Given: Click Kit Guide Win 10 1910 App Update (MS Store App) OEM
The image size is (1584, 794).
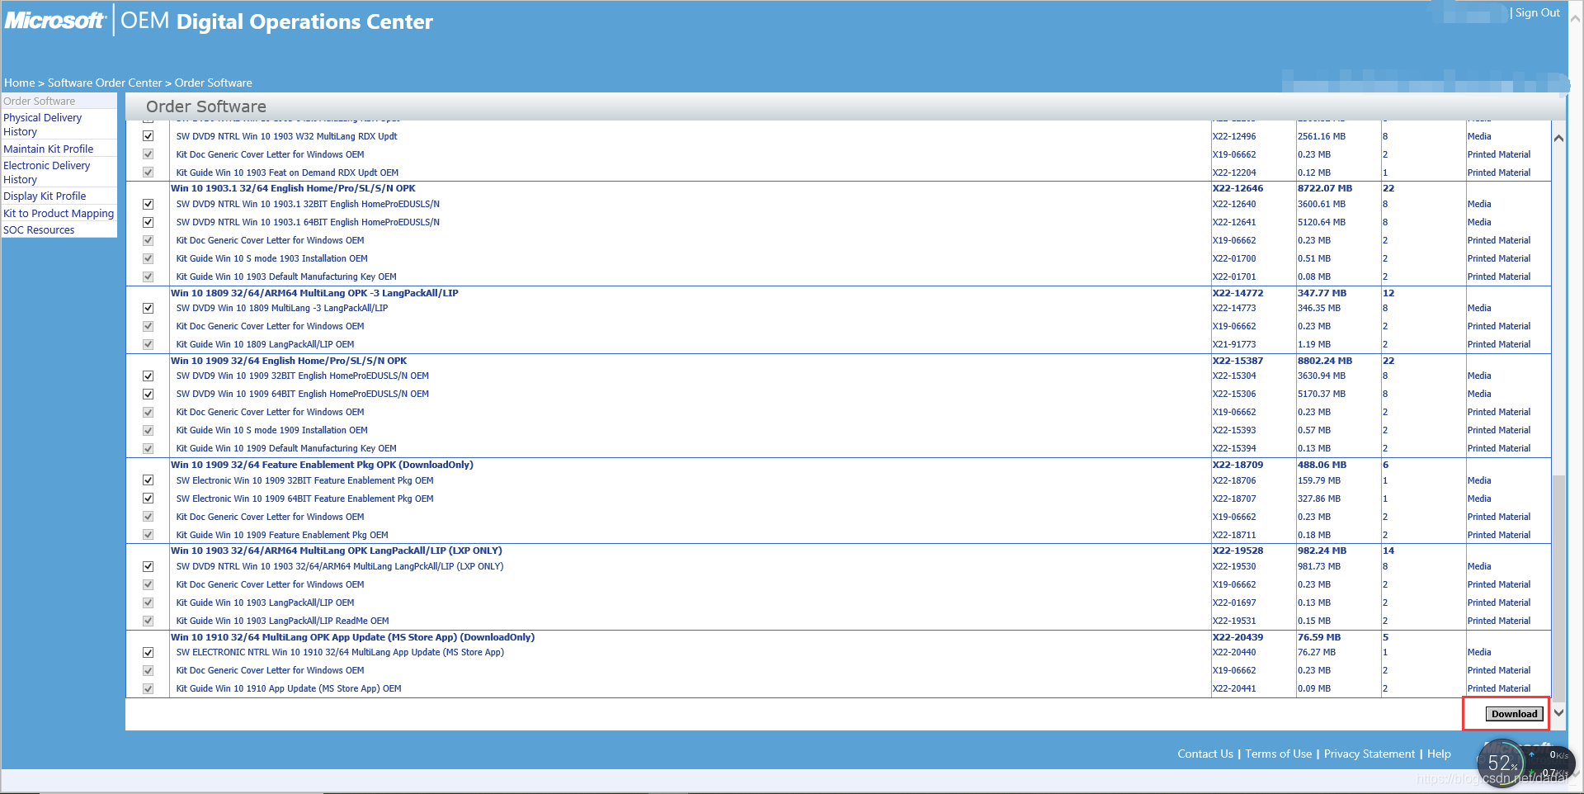Looking at the screenshot, I should 289,688.
